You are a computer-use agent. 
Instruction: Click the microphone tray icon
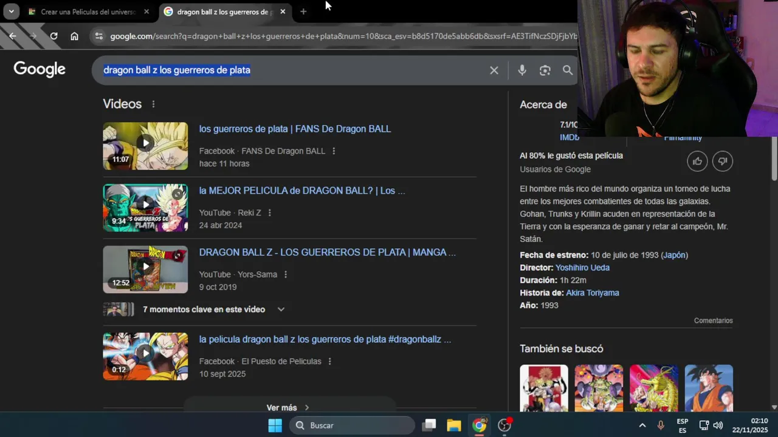point(661,425)
